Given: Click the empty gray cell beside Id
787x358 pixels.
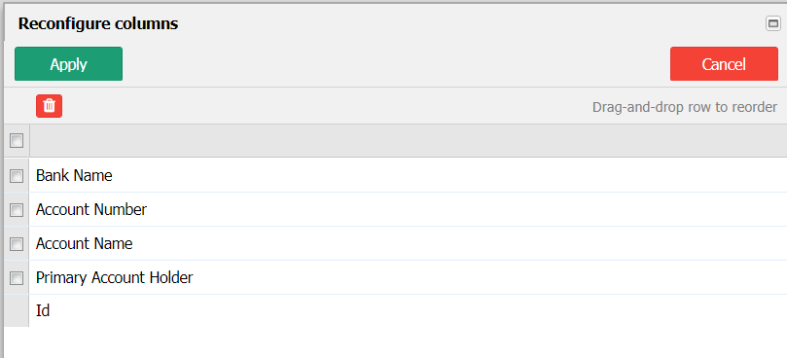Looking at the screenshot, I should [17, 310].
